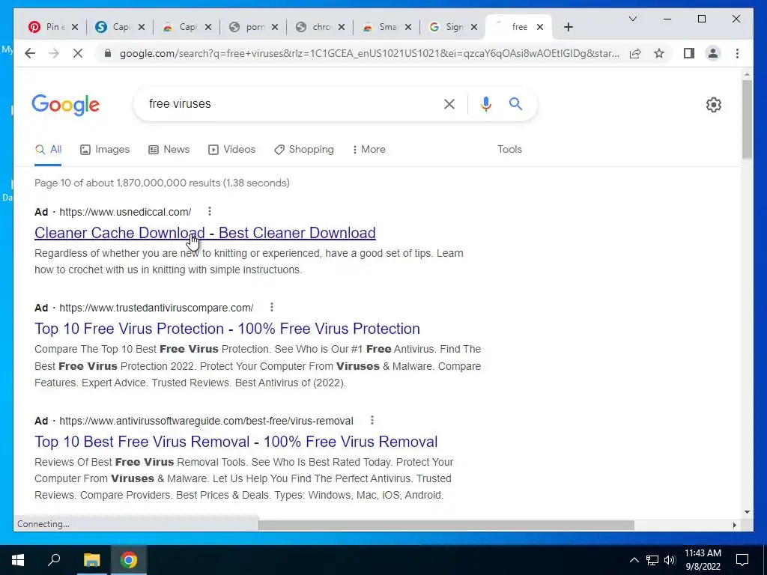
Task: Submit search with the magnifier icon
Action: pyautogui.click(x=515, y=103)
